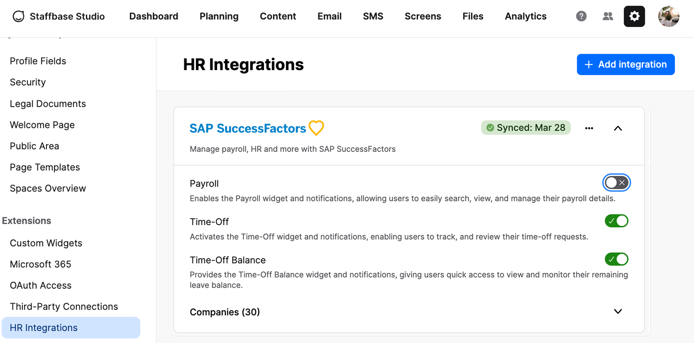The width and height of the screenshot is (694, 343).
Task: Switch to the Analytics tab
Action: point(525,16)
